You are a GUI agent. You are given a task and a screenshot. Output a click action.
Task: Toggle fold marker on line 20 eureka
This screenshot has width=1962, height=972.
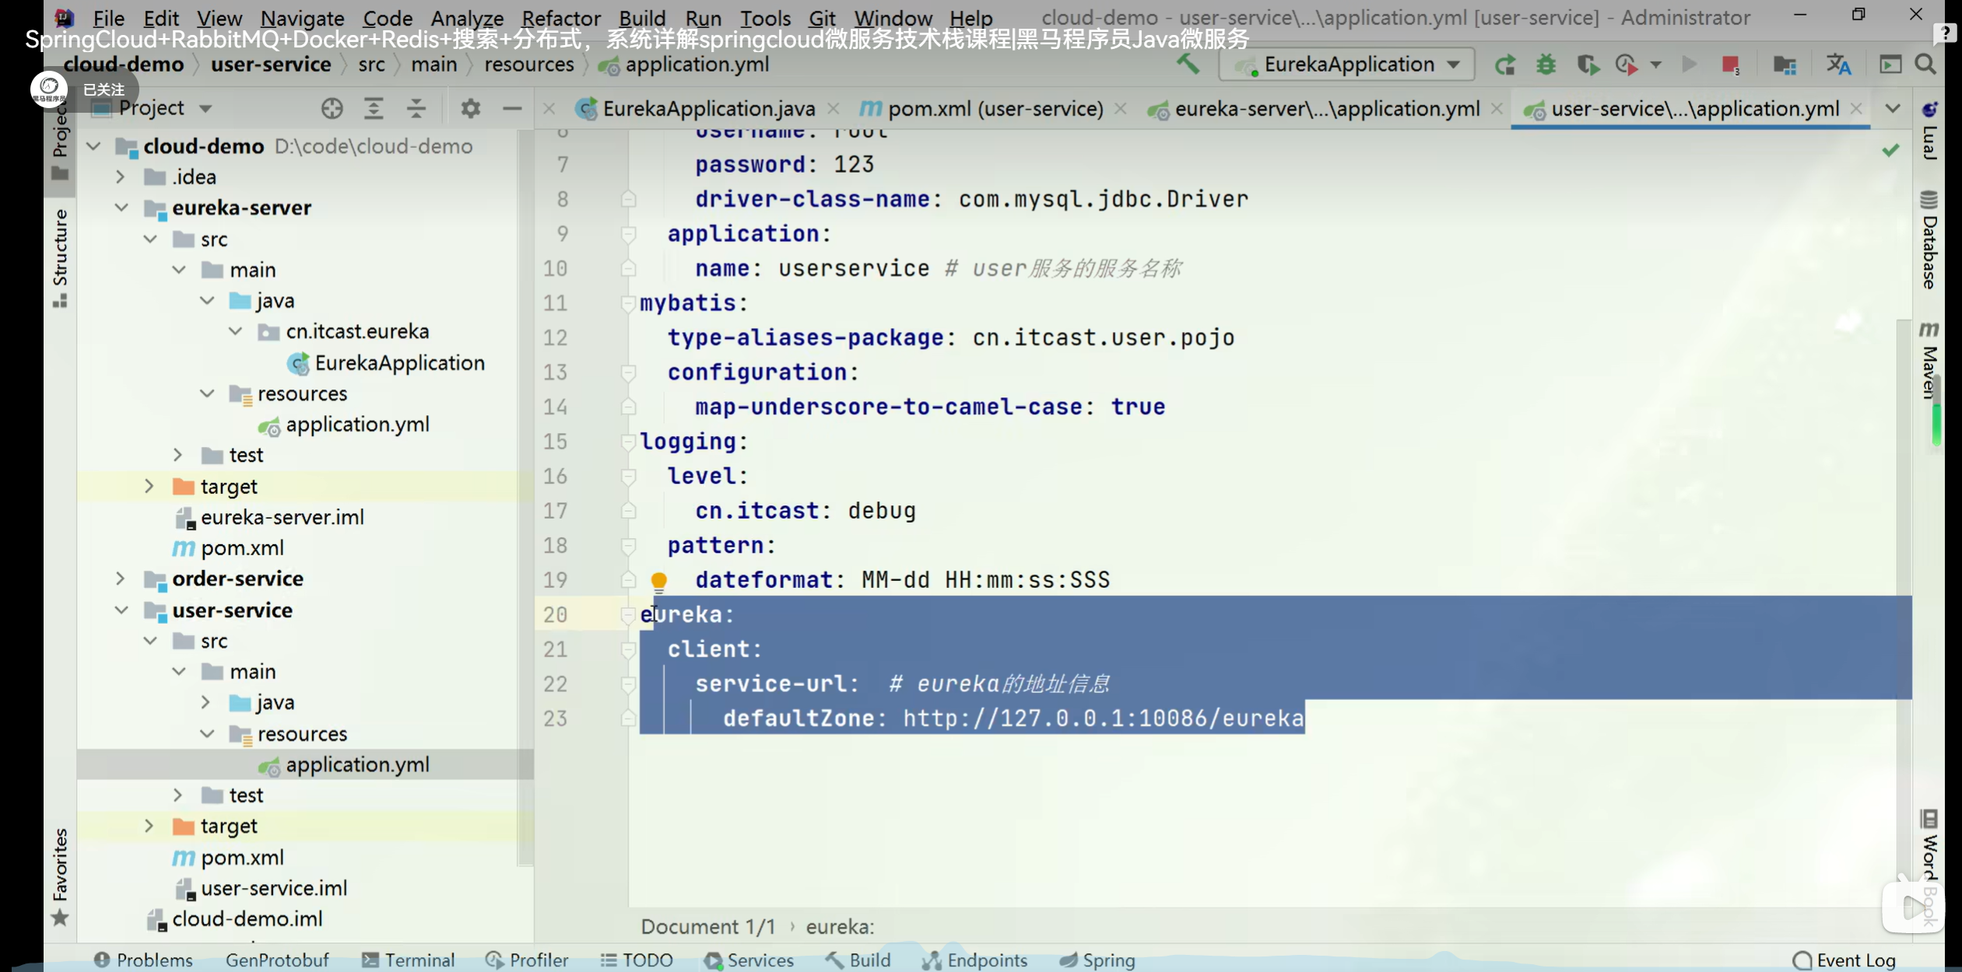click(x=627, y=614)
